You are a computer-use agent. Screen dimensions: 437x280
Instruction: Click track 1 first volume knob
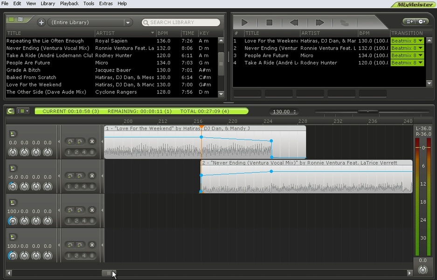[13, 152]
